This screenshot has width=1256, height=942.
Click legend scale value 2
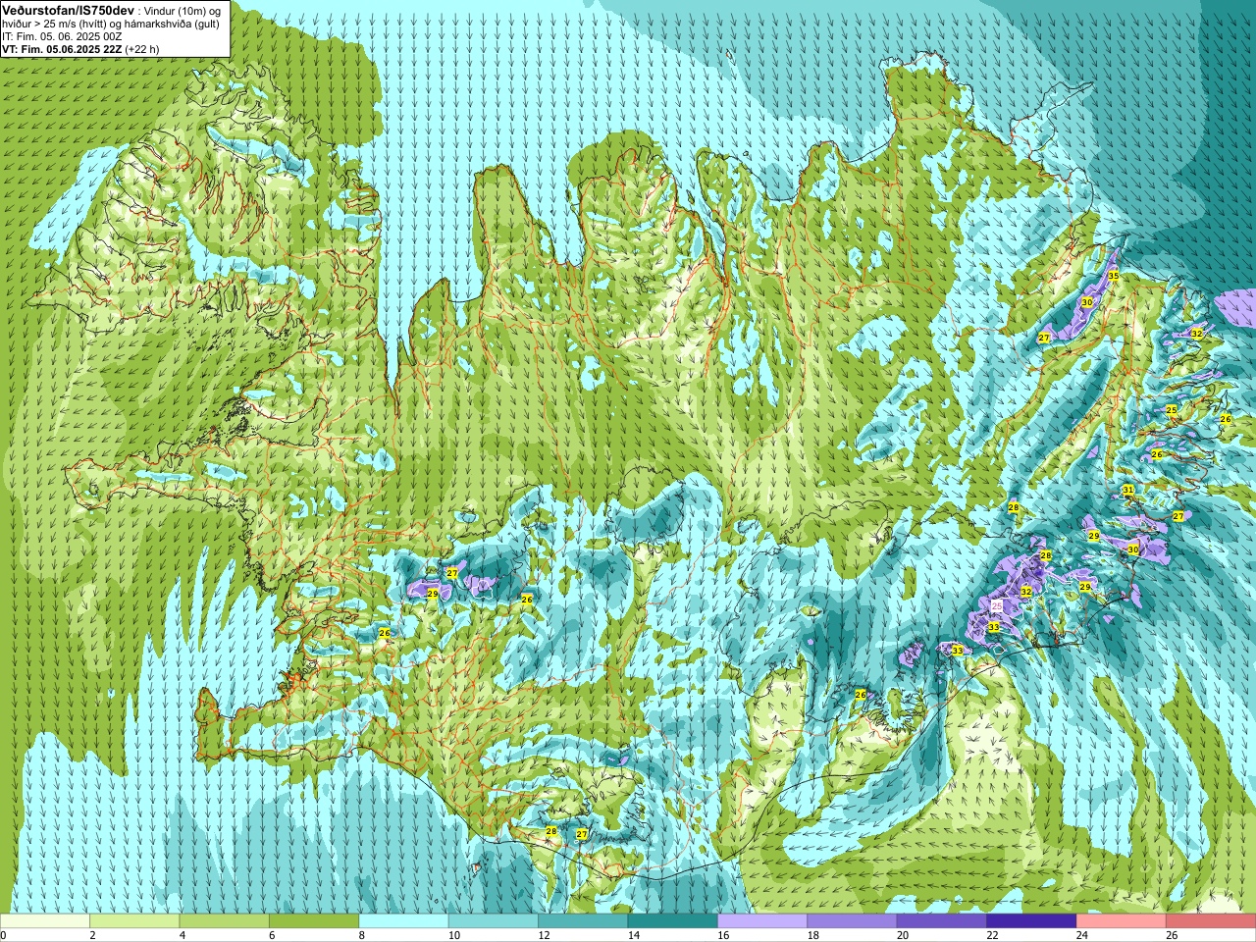click(92, 935)
